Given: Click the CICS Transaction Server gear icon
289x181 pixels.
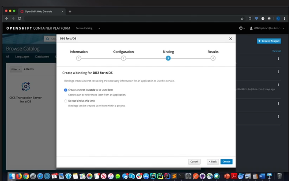Looking at the screenshot, I should point(26,87).
